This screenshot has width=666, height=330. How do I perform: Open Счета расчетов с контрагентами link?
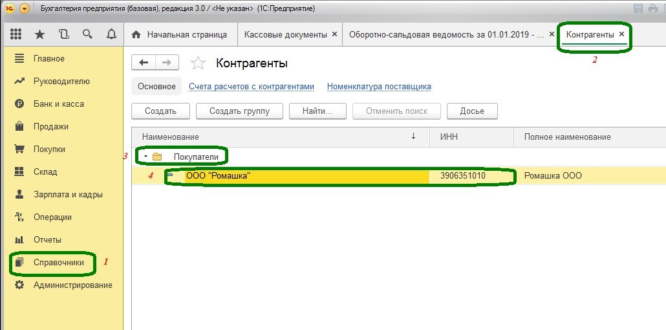pyautogui.click(x=252, y=87)
